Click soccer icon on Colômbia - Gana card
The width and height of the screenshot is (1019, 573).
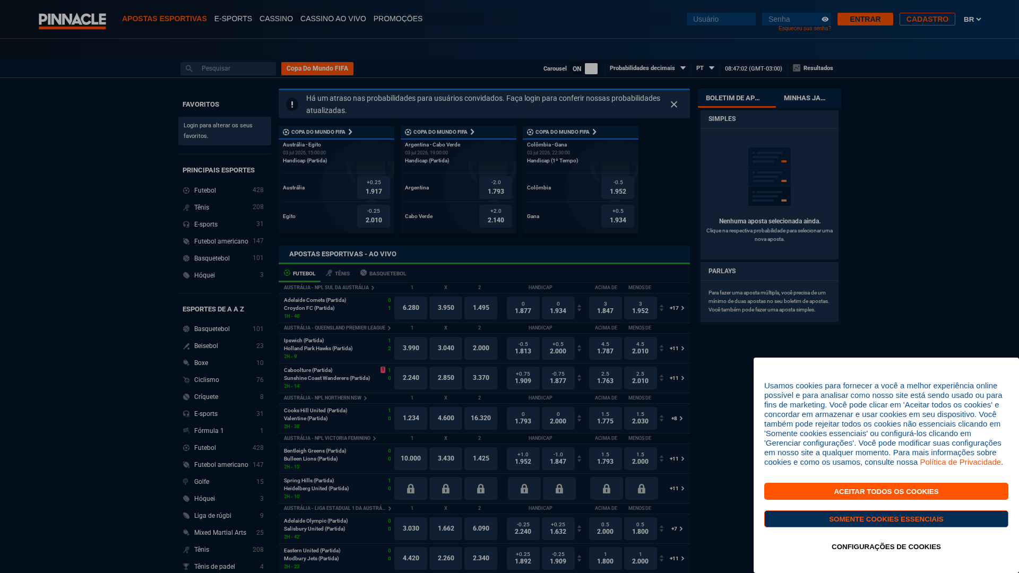click(530, 132)
